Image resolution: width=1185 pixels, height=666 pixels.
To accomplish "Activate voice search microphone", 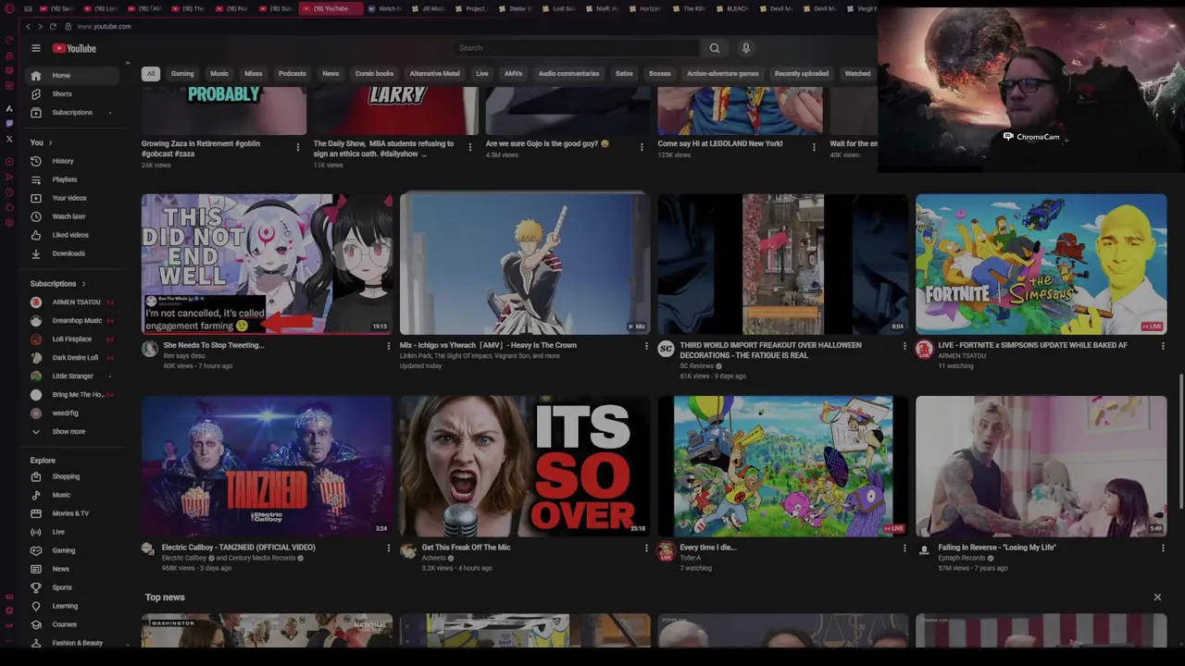I will point(745,48).
